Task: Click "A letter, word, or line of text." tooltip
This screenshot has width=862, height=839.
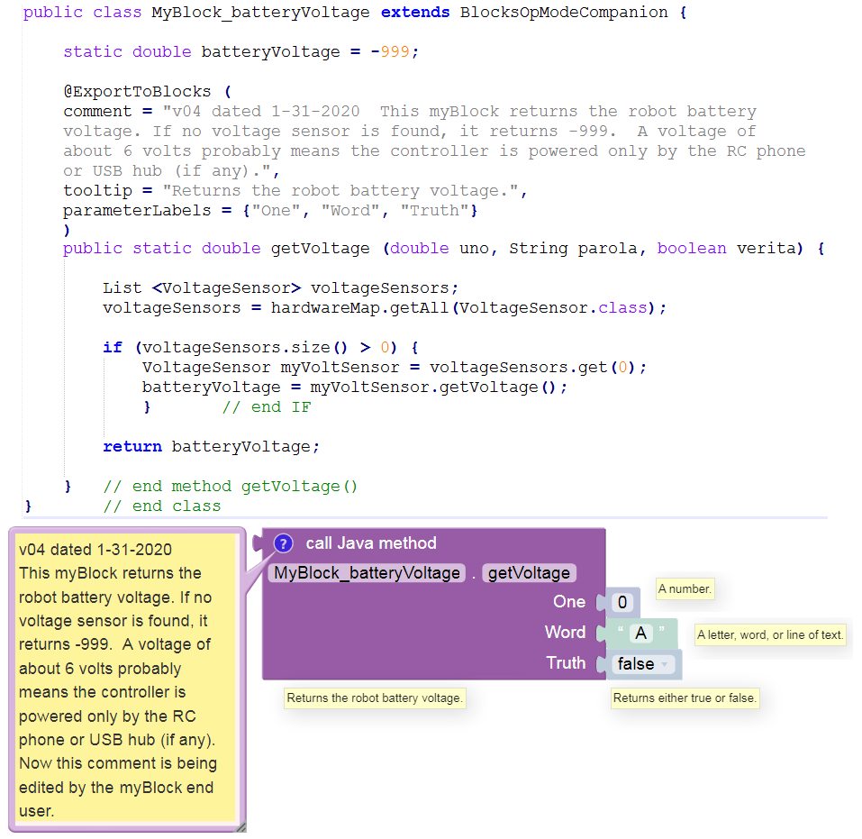Action: [x=770, y=634]
